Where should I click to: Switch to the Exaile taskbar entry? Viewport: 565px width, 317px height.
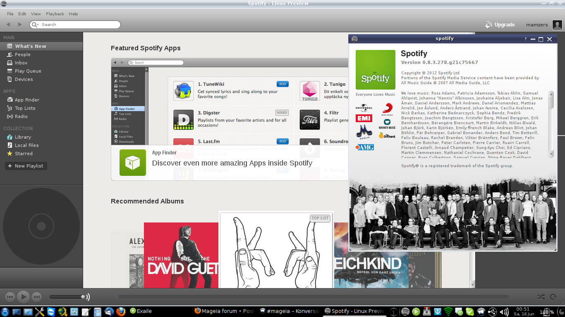click(x=141, y=311)
